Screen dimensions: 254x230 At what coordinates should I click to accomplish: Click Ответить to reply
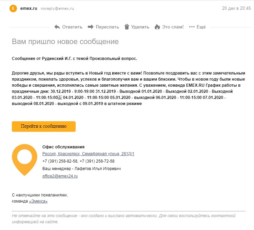point(72,27)
